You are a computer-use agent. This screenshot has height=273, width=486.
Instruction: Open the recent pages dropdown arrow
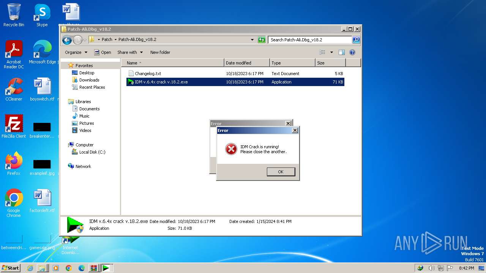[x=85, y=40]
